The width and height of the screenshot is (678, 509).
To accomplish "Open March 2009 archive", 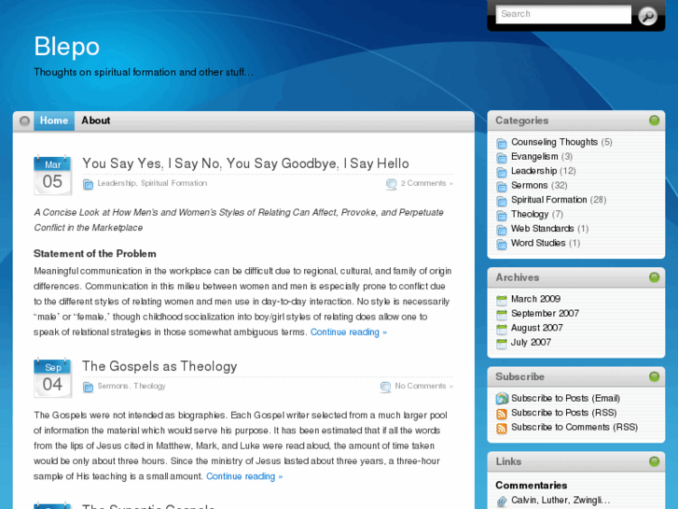I will point(535,299).
